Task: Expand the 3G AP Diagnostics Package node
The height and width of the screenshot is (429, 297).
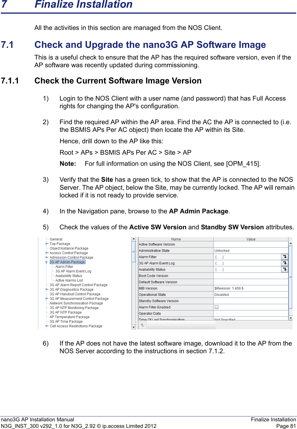Action: (47, 289)
